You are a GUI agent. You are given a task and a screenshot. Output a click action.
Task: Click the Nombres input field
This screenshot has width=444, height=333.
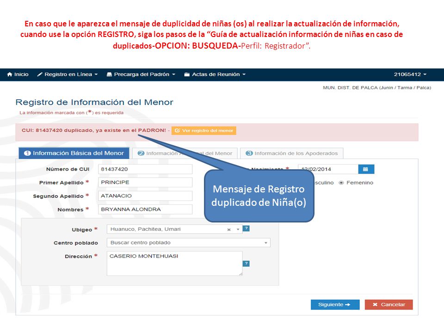pos(145,209)
